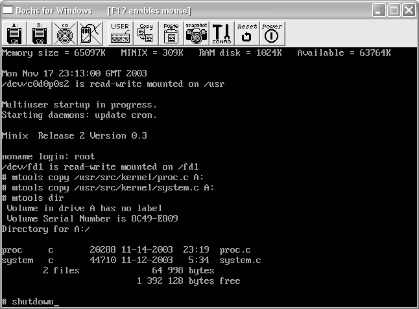Click '/dev/c0d0p0s2 is read-write mounted on /usr' line
This screenshot has width=419, height=309.
(113, 84)
